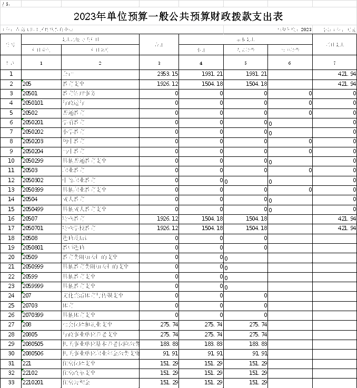Select the 91.91 value in column 5

tap(245, 353)
